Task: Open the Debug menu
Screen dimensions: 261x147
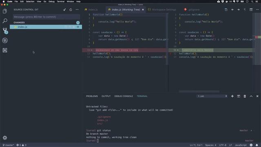Action: pos(51,2)
